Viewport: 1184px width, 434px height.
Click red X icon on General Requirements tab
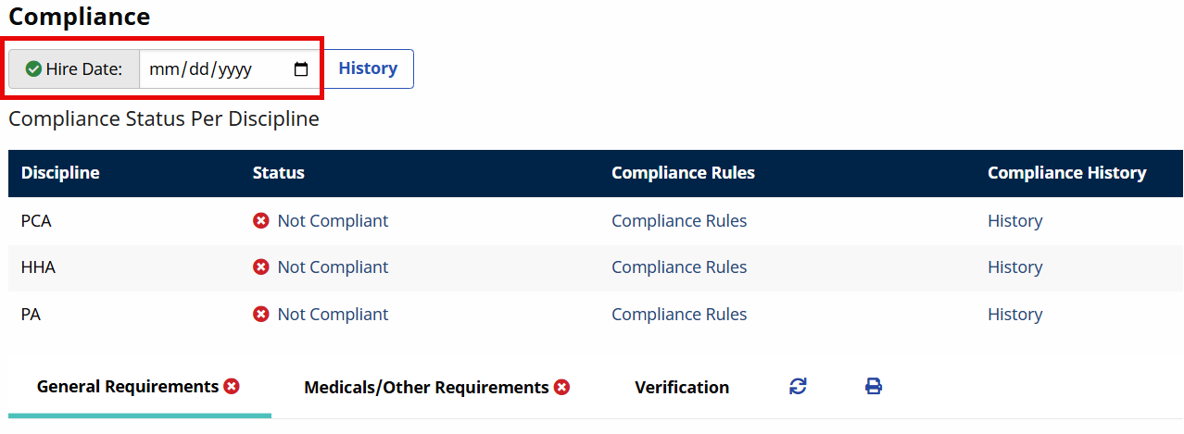pyautogui.click(x=232, y=387)
